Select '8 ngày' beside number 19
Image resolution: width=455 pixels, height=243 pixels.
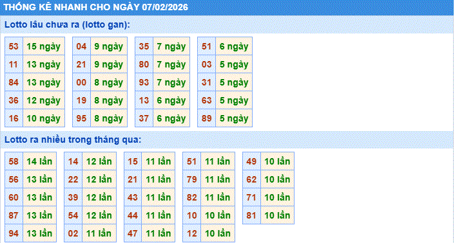(109, 100)
